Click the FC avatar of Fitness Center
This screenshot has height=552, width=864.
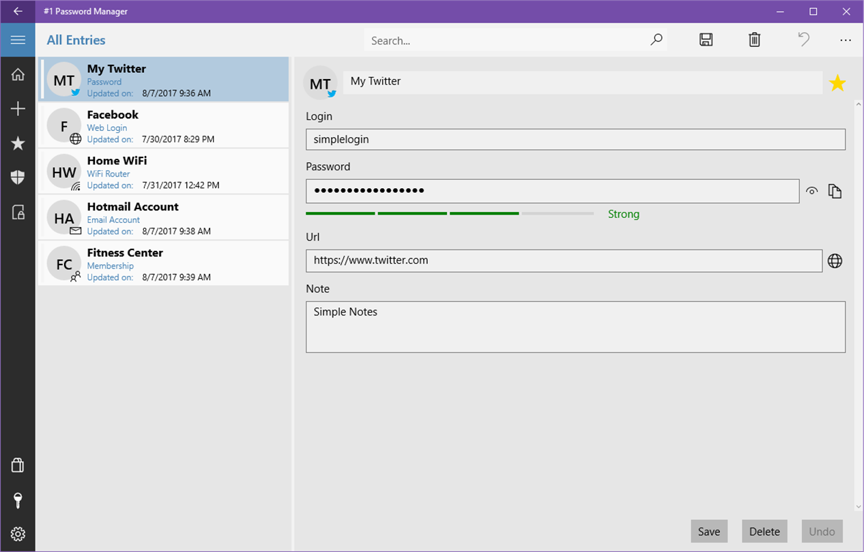coord(64,264)
